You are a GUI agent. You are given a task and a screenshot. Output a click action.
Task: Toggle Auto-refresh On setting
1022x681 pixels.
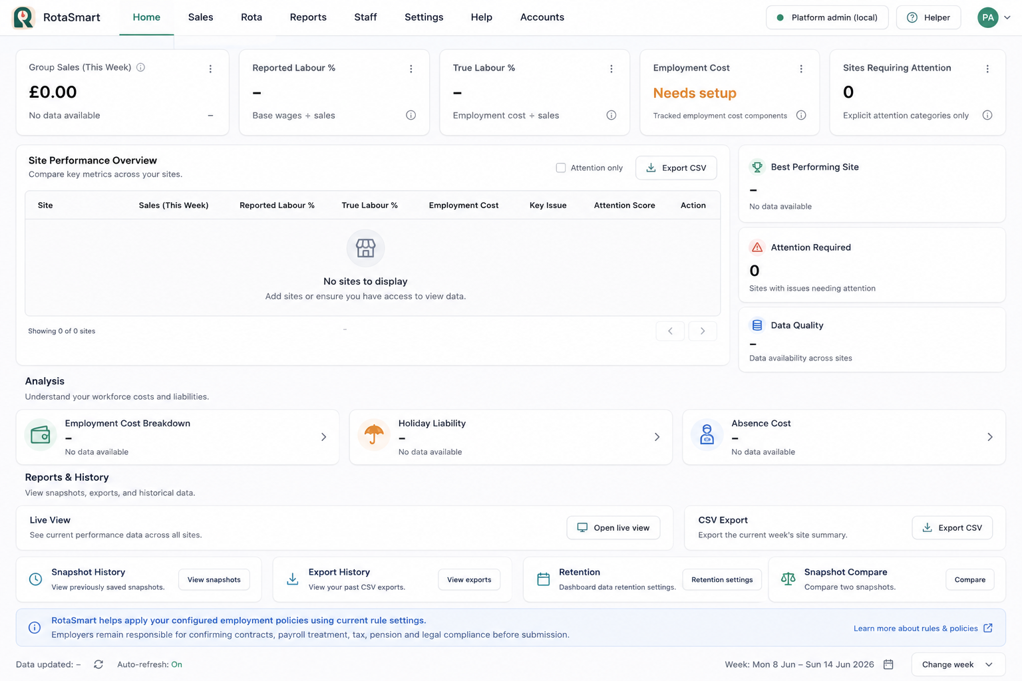[176, 664]
